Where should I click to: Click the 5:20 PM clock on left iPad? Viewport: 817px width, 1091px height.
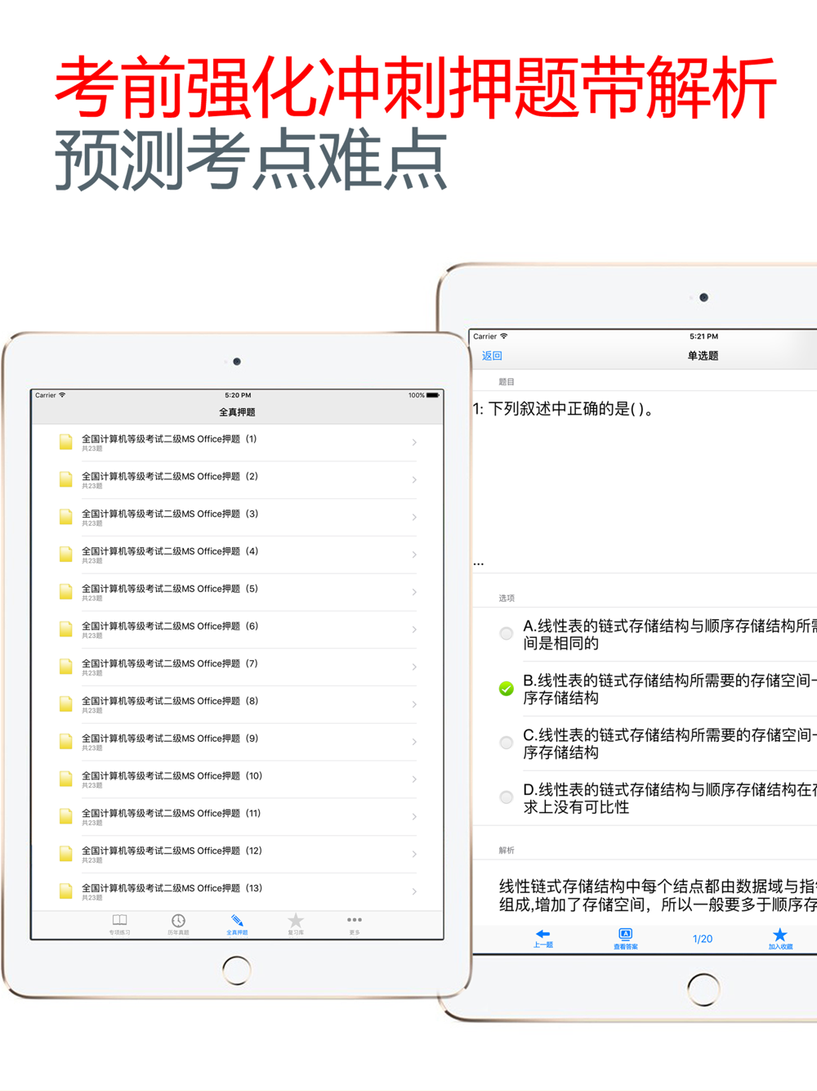238,395
